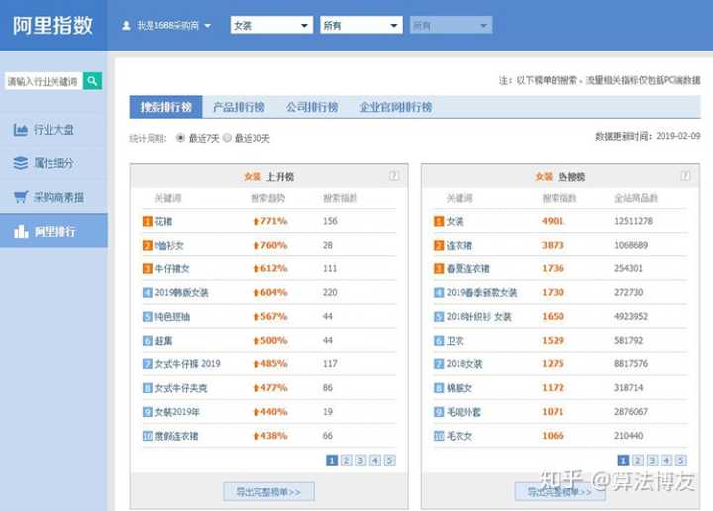Select the 最近30天 radio button
713x511 pixels.
point(227,138)
